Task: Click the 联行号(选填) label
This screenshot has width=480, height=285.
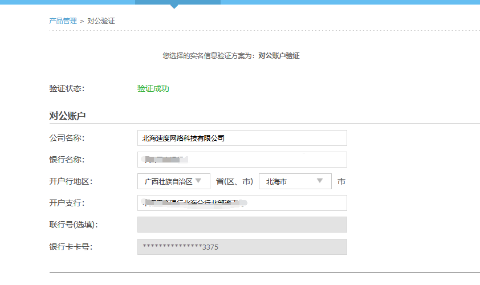Action: click(x=74, y=225)
